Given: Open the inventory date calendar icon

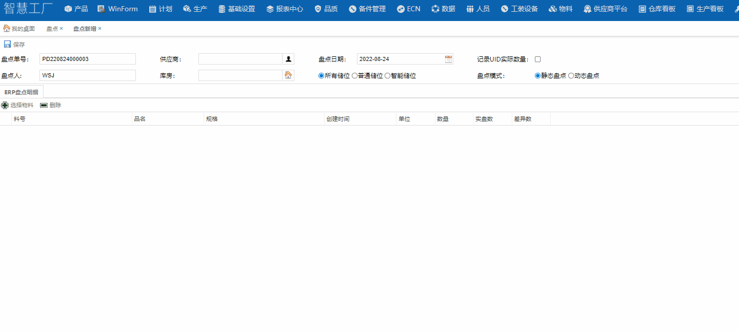Looking at the screenshot, I should pyautogui.click(x=449, y=59).
